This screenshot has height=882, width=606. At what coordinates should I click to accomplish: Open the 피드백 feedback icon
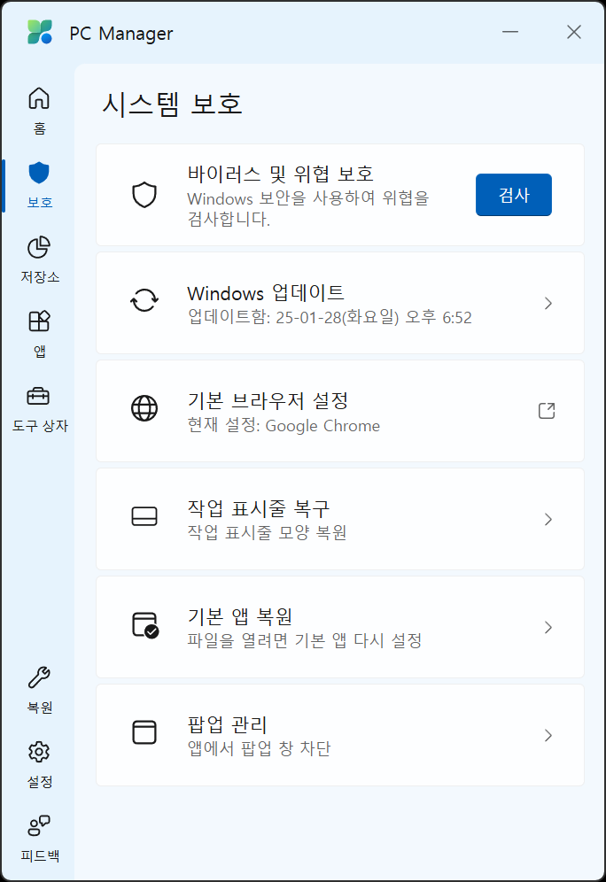tap(39, 825)
